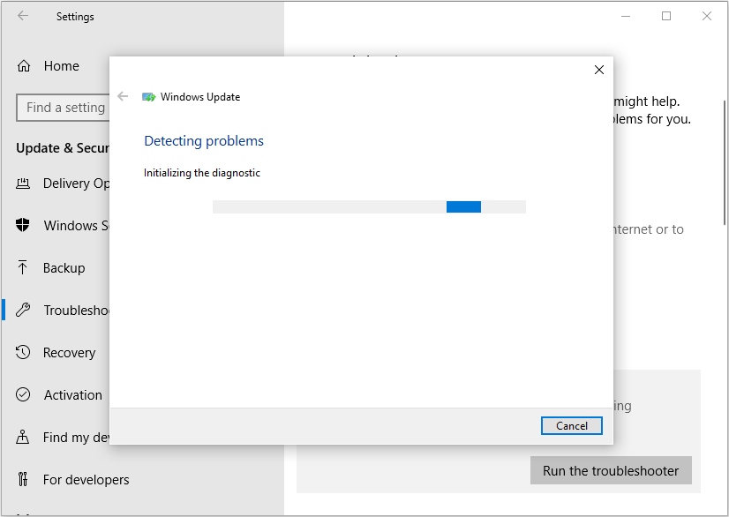
Task: Click the Find a setting search box
Action: (x=62, y=108)
